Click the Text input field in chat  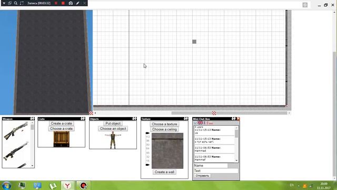pos(216,170)
